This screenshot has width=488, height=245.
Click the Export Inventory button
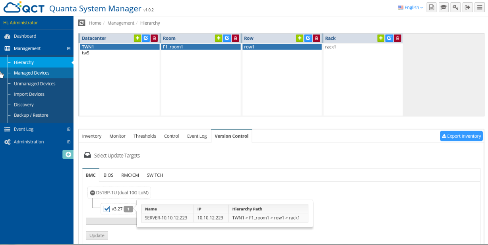click(461, 136)
